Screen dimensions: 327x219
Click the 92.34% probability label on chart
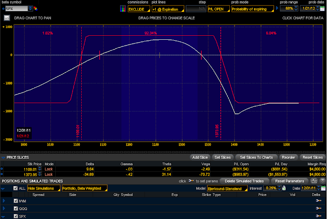click(150, 33)
